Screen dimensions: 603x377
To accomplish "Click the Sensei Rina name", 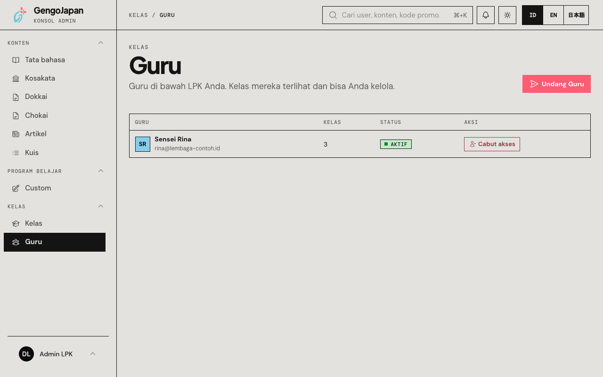I will [173, 139].
